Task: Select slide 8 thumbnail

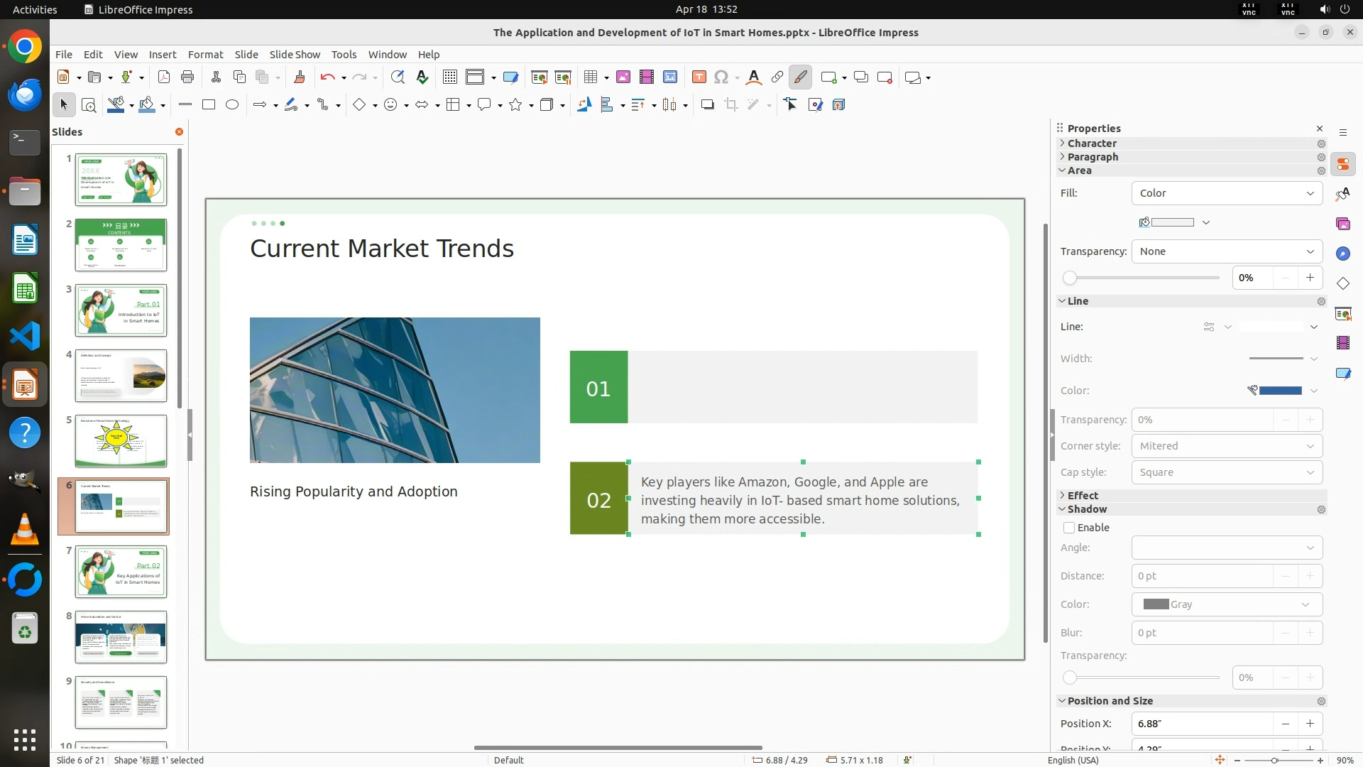Action: [121, 637]
